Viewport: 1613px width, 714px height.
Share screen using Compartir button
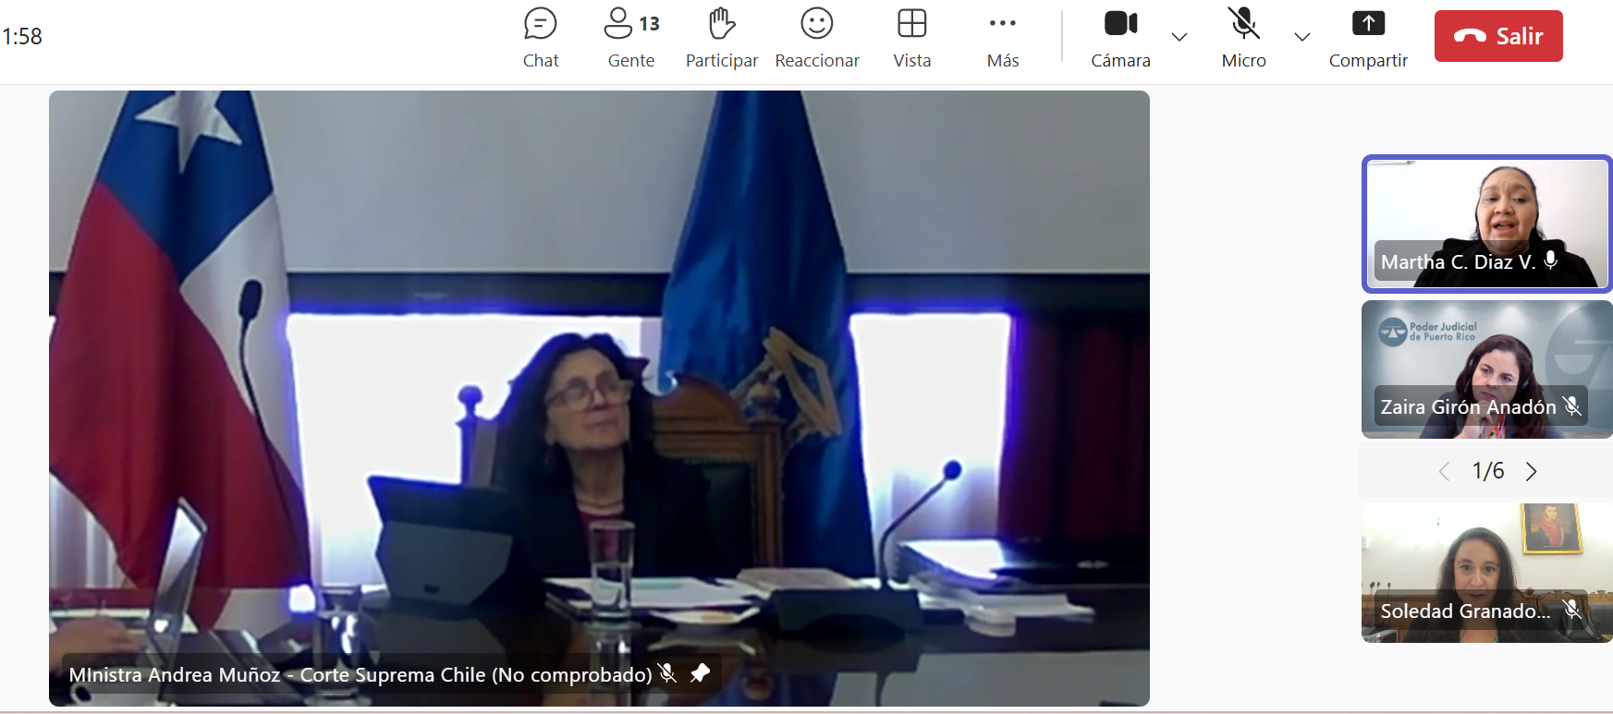1368,38
